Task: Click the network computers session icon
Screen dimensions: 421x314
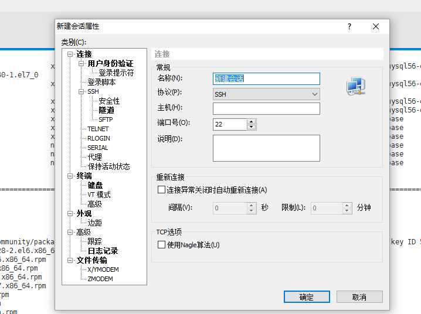Action: tap(356, 86)
